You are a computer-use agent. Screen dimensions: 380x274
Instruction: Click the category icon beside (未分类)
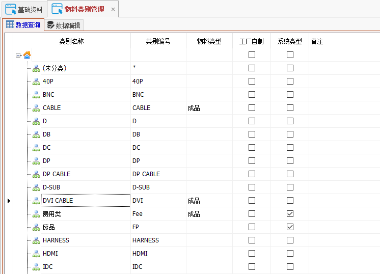point(36,68)
